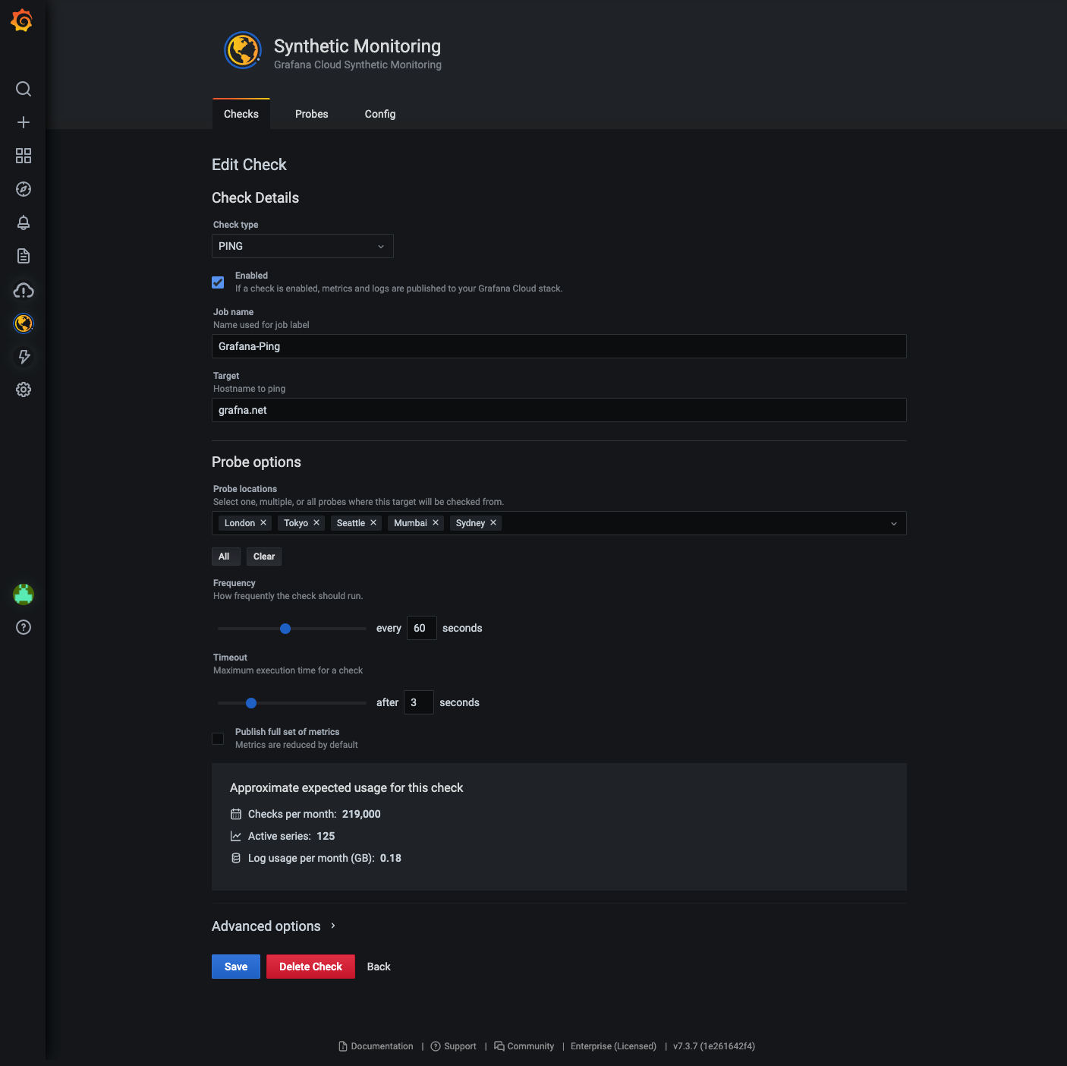Click the Save button

pyautogui.click(x=236, y=967)
